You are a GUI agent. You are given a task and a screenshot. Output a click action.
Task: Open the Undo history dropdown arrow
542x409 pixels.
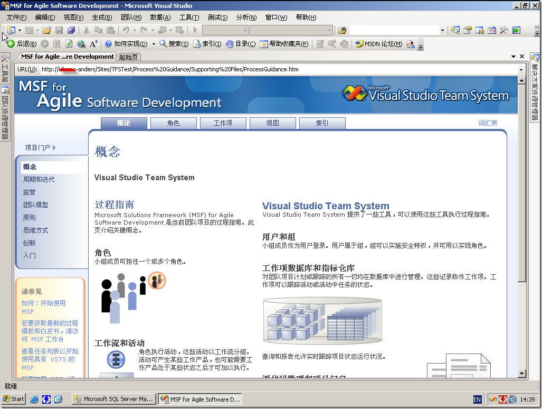135,31
